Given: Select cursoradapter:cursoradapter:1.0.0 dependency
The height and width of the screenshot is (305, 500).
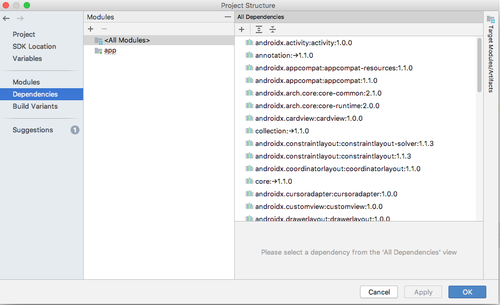Looking at the screenshot, I should click(326, 194).
